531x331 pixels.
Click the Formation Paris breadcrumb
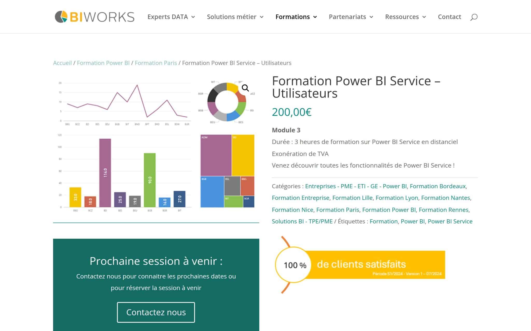(x=156, y=63)
